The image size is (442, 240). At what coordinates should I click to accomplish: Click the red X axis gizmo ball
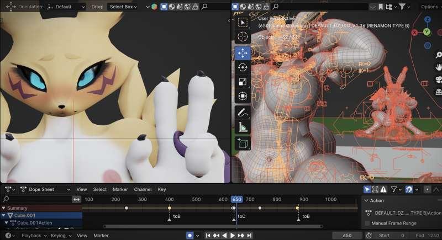[414, 33]
